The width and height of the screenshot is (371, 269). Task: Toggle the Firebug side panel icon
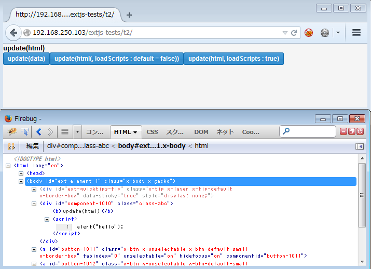coord(360,146)
